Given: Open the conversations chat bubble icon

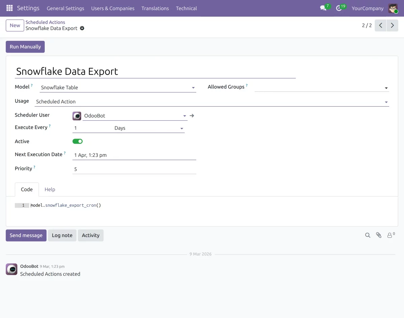Looking at the screenshot, I should pyautogui.click(x=323, y=8).
